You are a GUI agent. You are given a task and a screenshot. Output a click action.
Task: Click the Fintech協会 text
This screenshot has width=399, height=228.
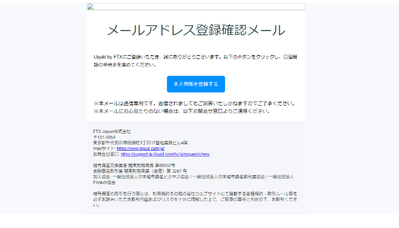[104, 182]
